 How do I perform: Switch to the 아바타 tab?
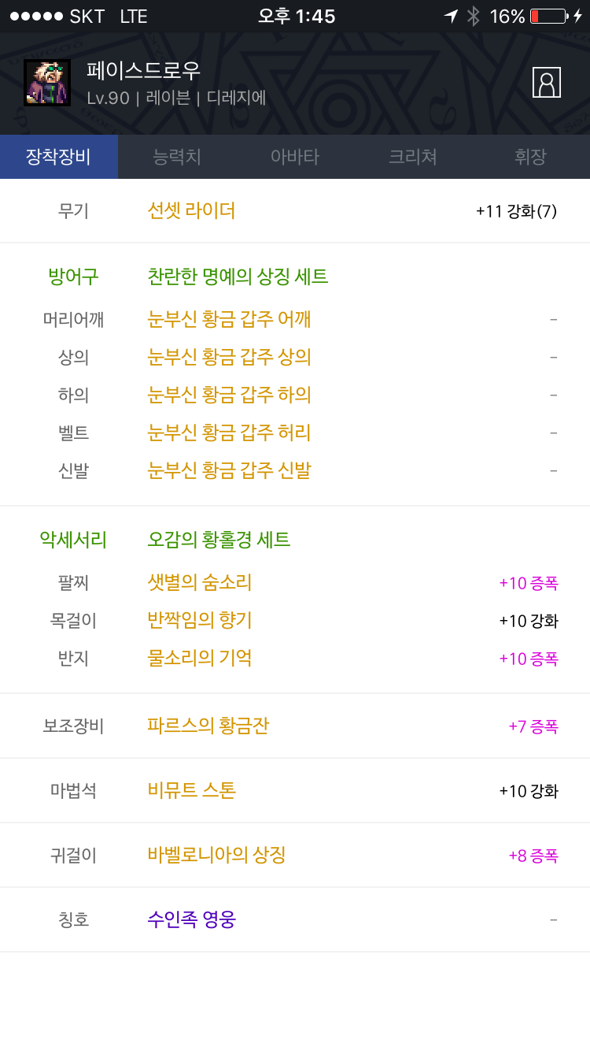(295, 157)
